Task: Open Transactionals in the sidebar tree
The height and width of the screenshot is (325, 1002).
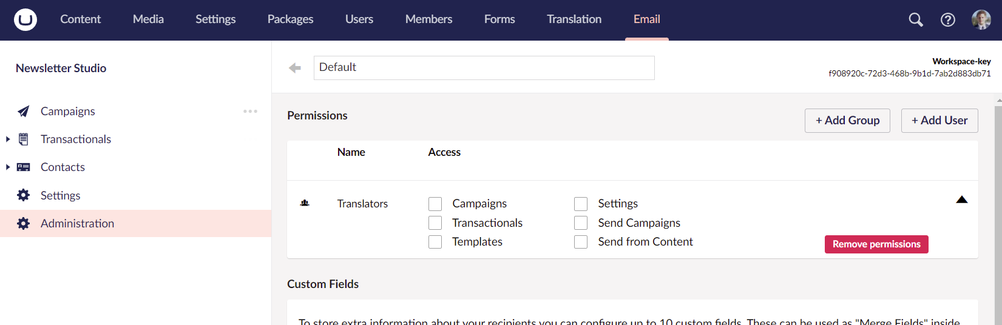Action: pyautogui.click(x=76, y=139)
